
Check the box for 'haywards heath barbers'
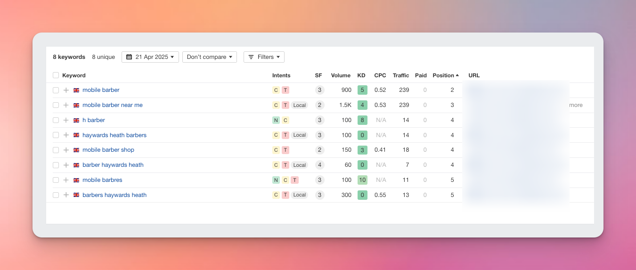(x=56, y=135)
